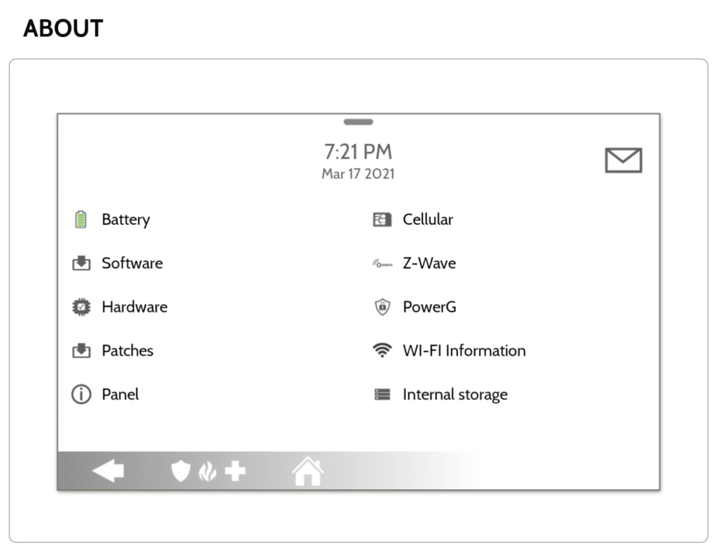The width and height of the screenshot is (716, 552).
Task: Tap the PowerG shield lock icon
Action: (382, 307)
